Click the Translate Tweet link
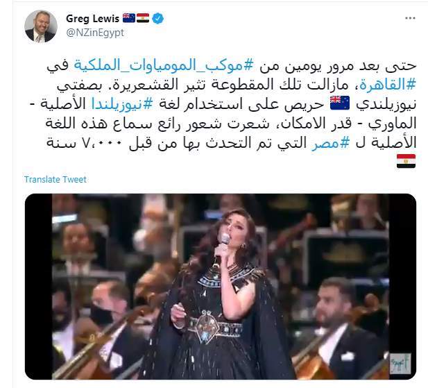Viewport: 428px width, 388px height. point(55,179)
